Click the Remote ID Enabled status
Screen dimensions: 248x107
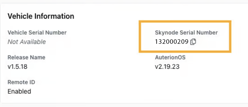(x=19, y=91)
